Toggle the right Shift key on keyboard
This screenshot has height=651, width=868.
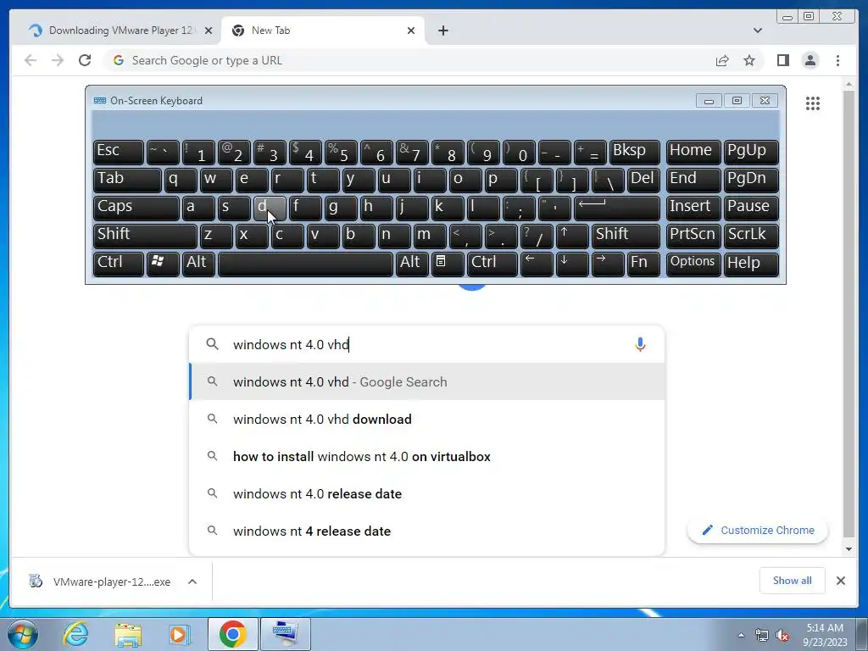pyautogui.click(x=626, y=236)
